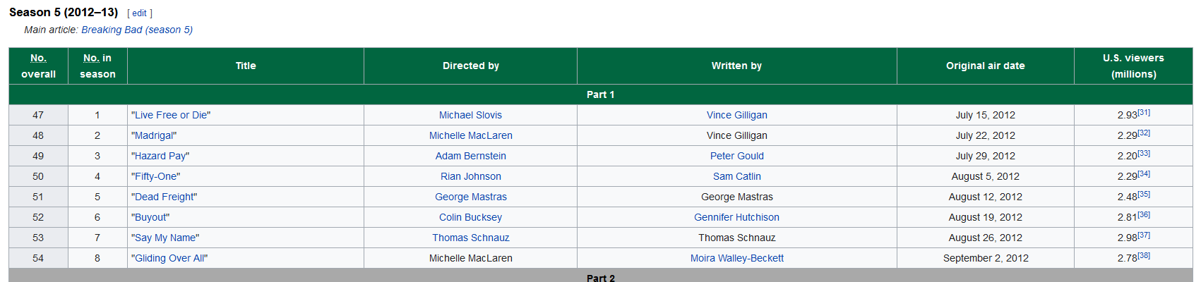Open citation [31] next to 2.93 viewers
The image size is (1201, 282).
(1144, 113)
